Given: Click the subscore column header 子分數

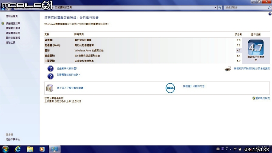Looking at the screenshot, I should click(x=238, y=34).
